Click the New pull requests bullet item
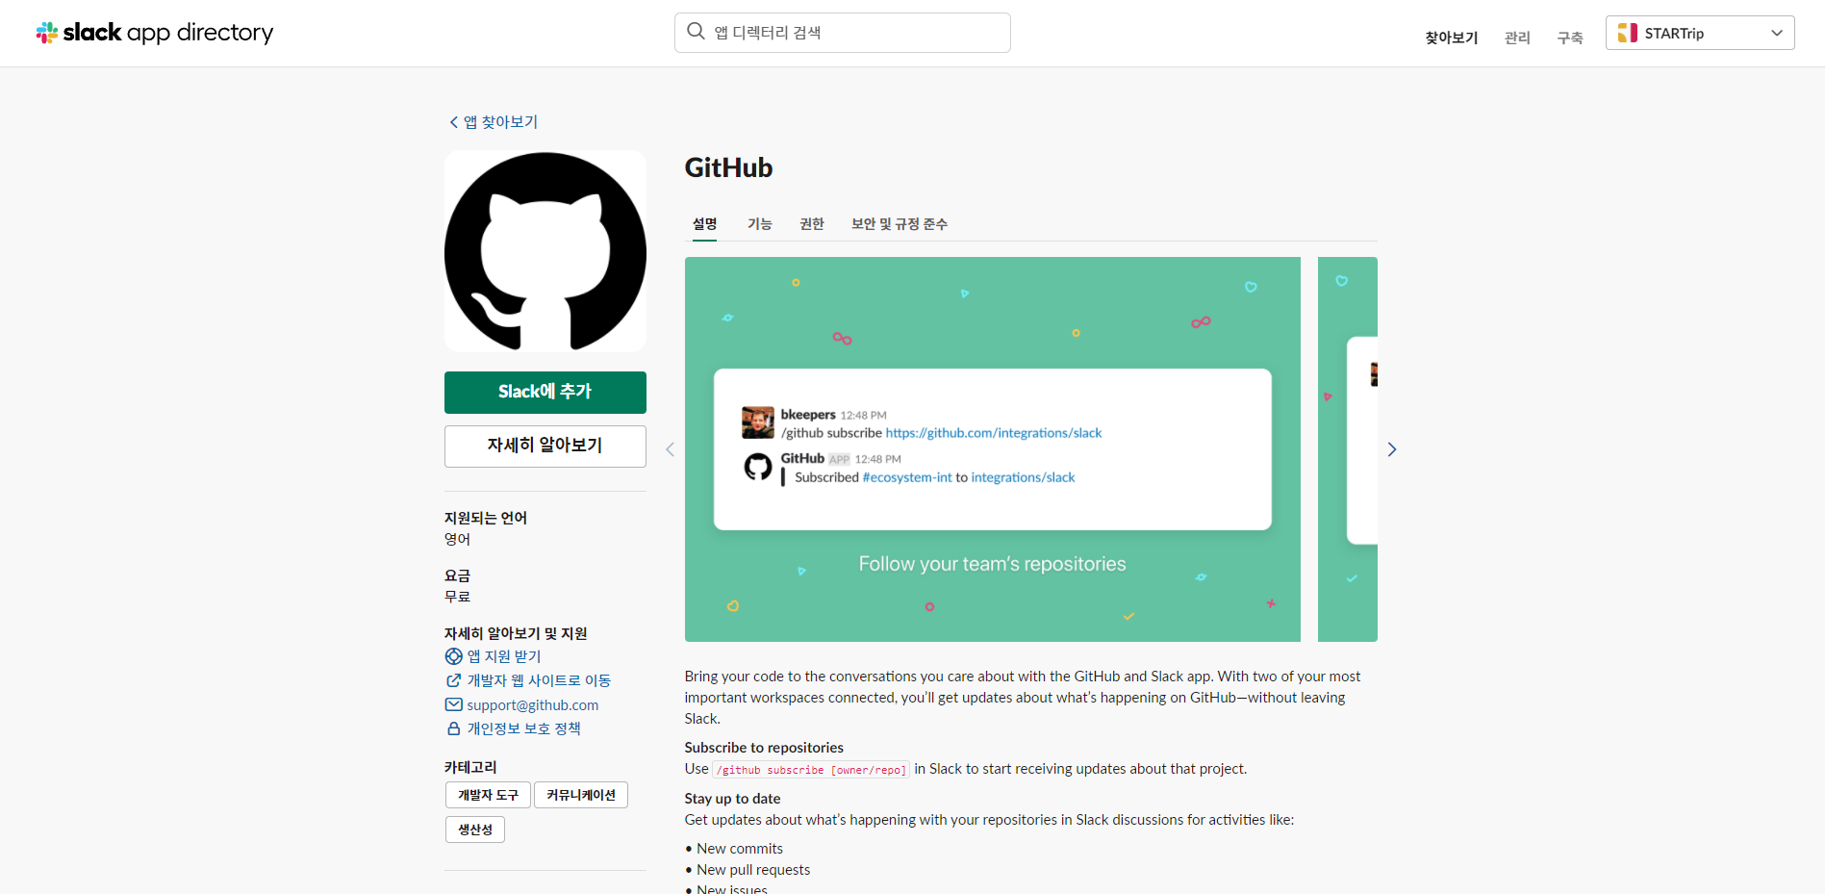 point(753,870)
